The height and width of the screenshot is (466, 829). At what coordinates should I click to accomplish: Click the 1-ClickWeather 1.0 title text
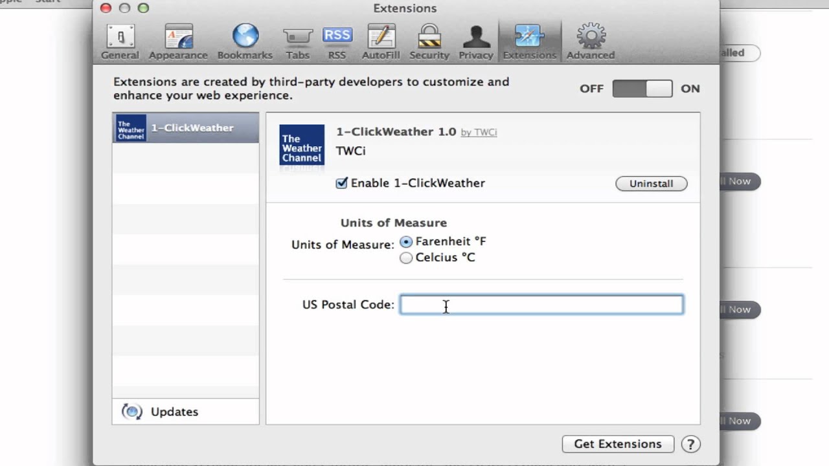396,131
